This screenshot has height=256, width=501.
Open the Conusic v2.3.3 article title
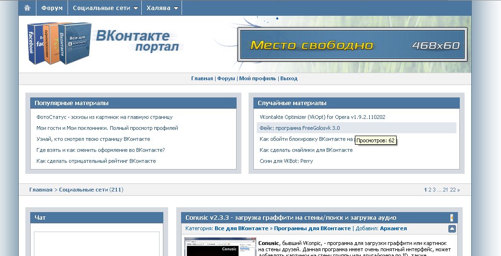tap(291, 218)
